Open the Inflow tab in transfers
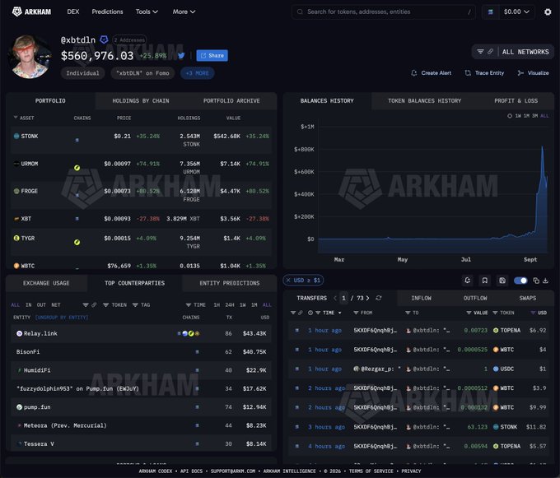 tap(421, 298)
